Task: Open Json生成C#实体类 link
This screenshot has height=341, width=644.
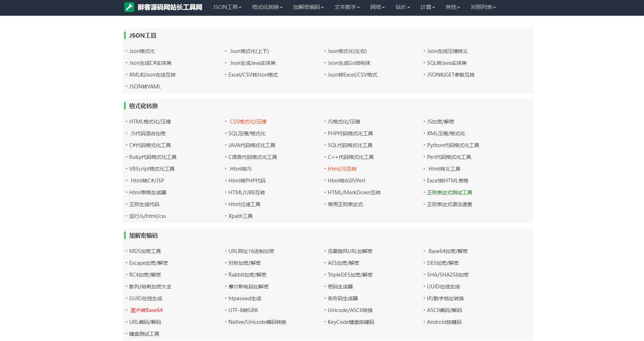Action: [150, 63]
